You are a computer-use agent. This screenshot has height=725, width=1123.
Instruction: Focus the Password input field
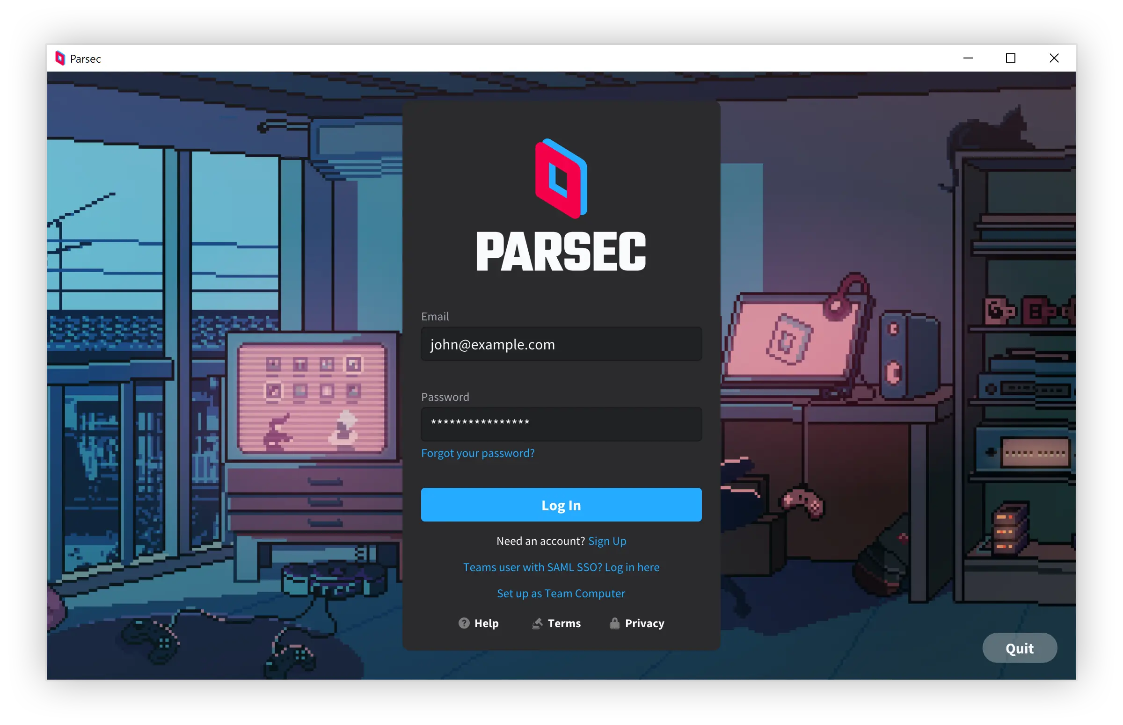(561, 424)
